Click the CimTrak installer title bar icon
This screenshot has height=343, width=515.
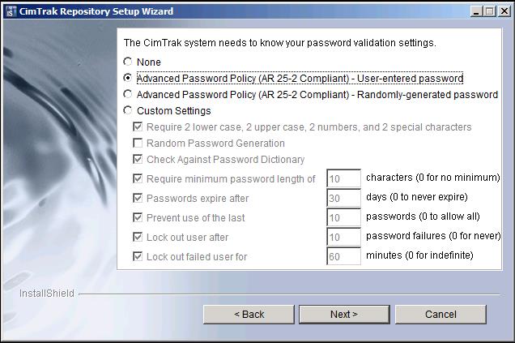pos(11,11)
